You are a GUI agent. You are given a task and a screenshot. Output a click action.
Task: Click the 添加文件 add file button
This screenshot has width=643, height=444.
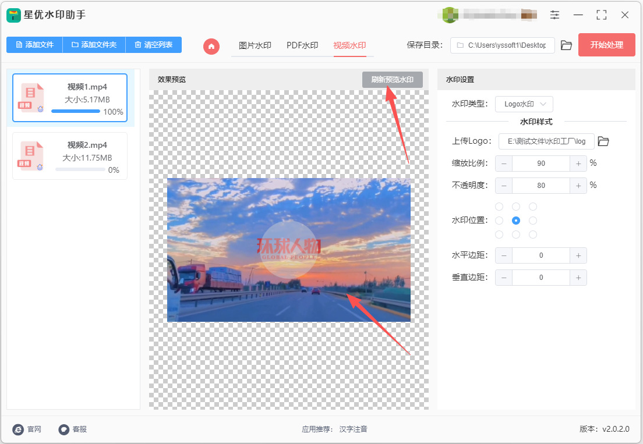click(34, 45)
